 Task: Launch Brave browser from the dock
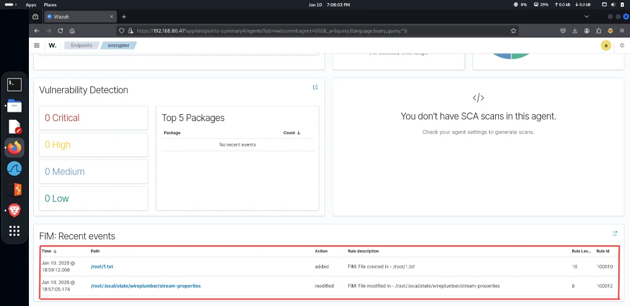[15, 211]
